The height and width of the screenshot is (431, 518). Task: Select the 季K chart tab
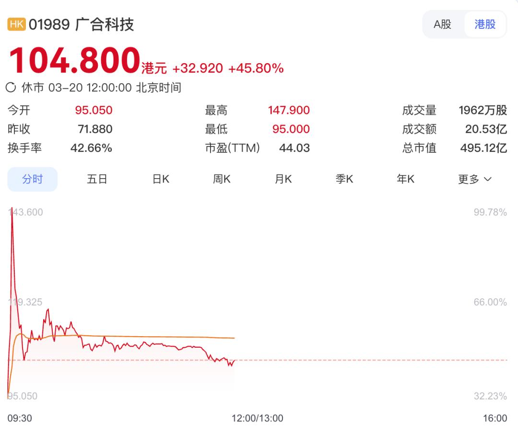[x=344, y=179]
